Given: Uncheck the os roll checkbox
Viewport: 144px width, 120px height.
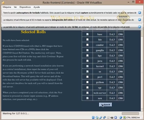Looking at the screenshot, I should [x=87, y=72].
